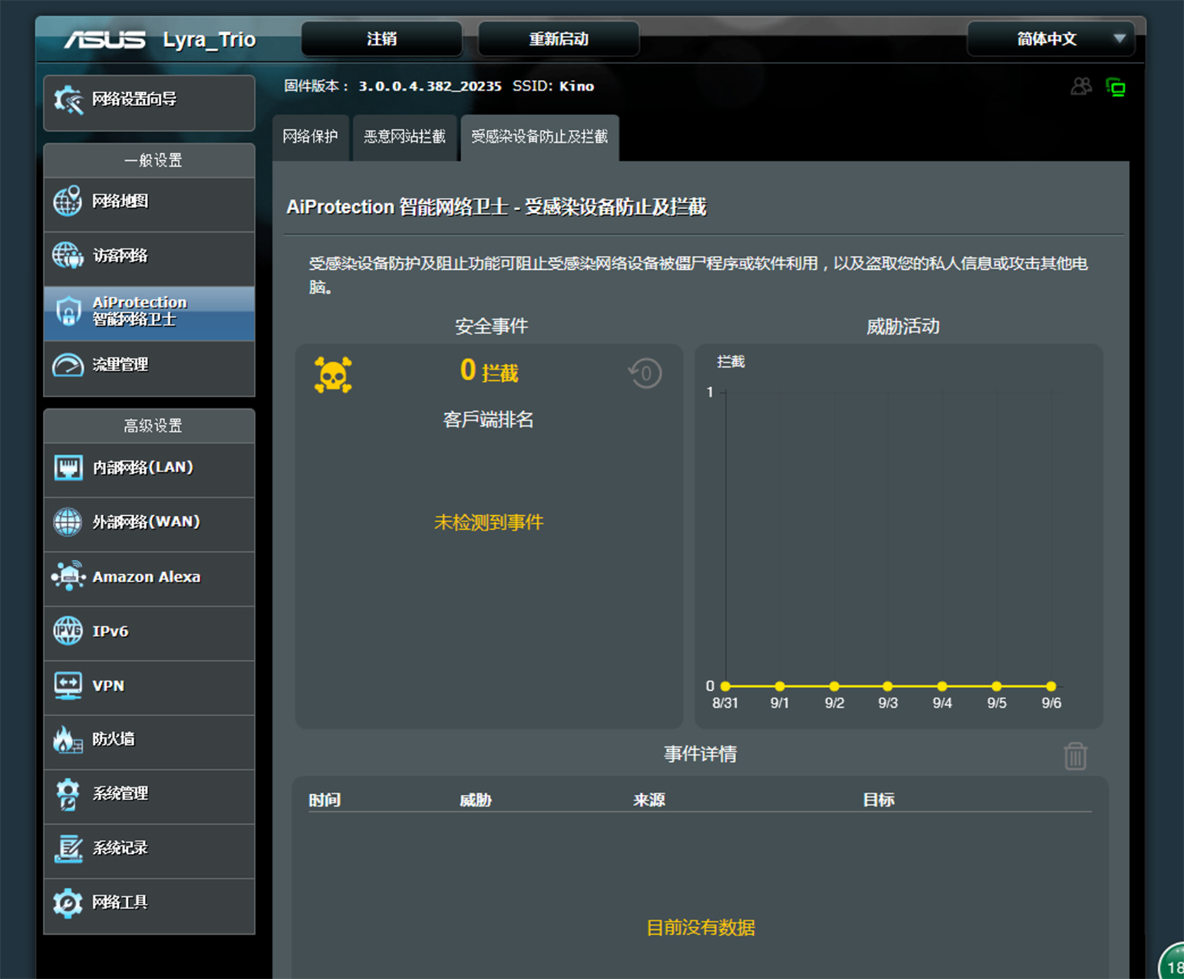This screenshot has height=979, width=1184.
Task: Click the IPv6 globe icon
Action: 67,631
